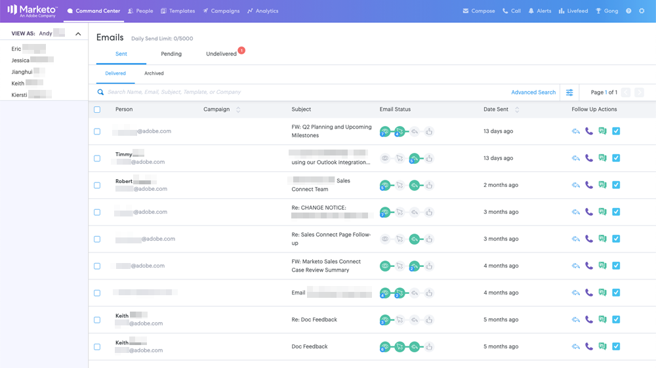
Task: Select checkbox for Case Review Summary row
Action: 97,266
